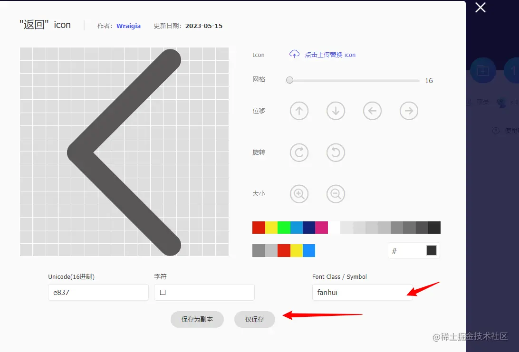Click the current color preview swatch

coord(431,250)
